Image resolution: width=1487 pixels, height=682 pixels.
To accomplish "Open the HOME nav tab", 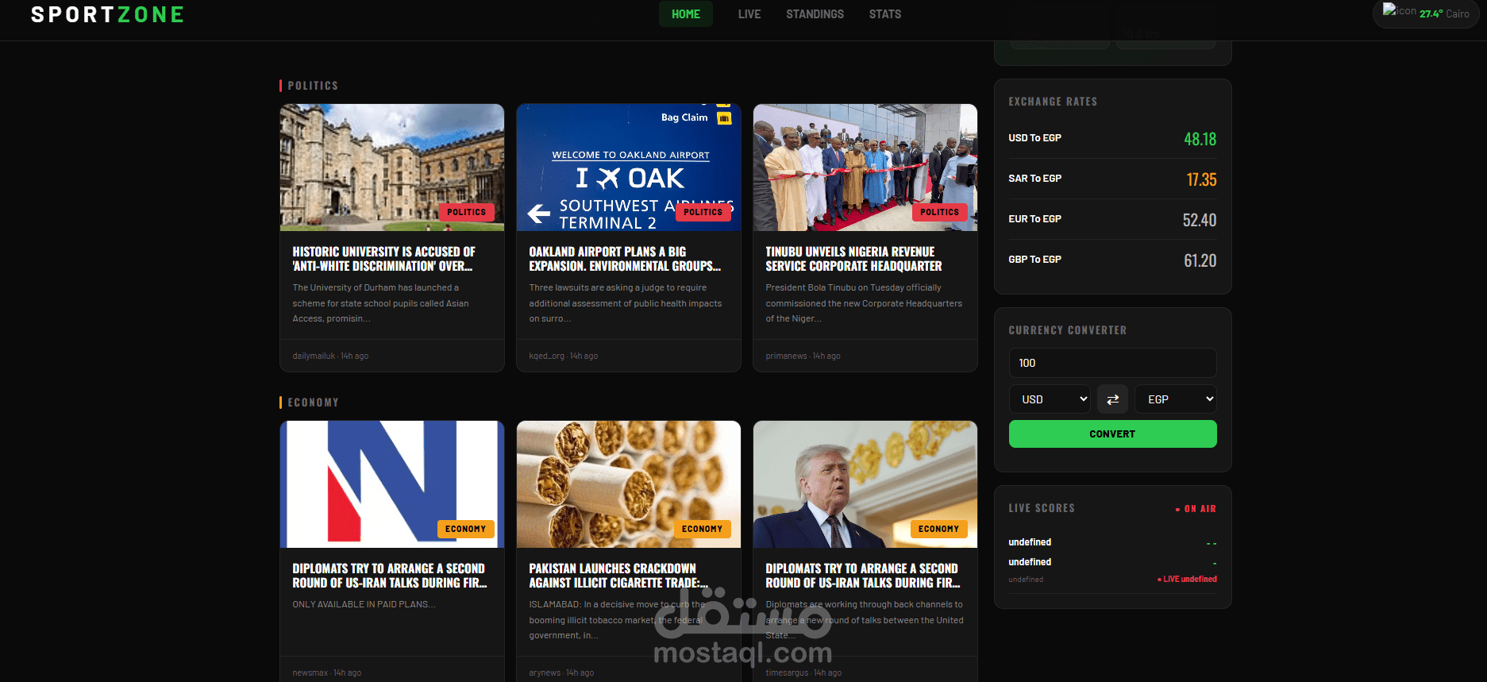I will [685, 14].
